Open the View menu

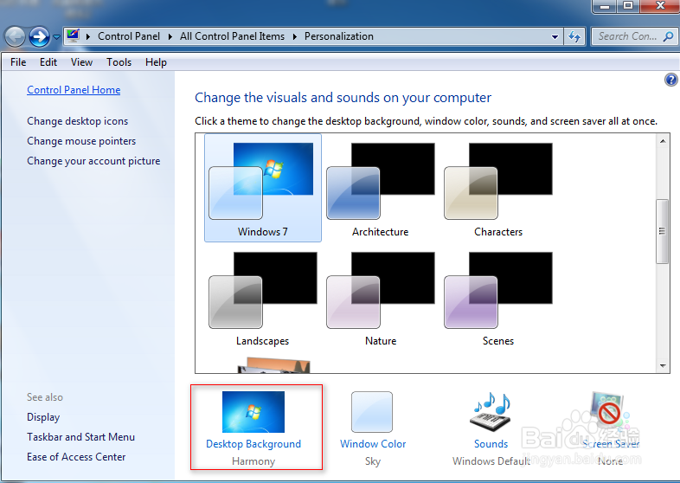click(81, 62)
